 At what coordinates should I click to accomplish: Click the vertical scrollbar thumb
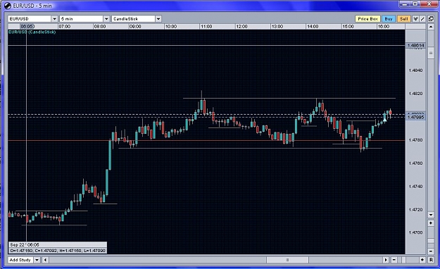click(431, 53)
